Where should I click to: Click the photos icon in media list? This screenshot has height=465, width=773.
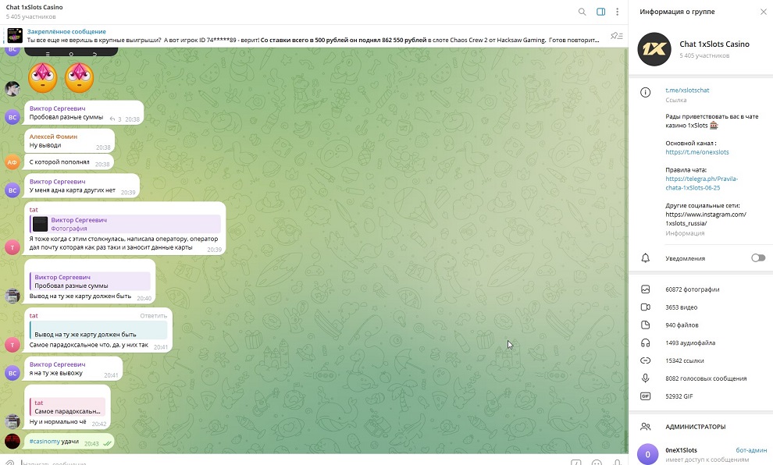coord(645,289)
